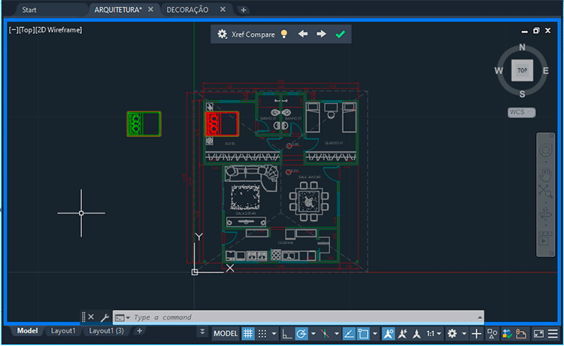The width and height of the screenshot is (564, 346).
Task: Toggle 2D object snap
Action: click(x=363, y=334)
